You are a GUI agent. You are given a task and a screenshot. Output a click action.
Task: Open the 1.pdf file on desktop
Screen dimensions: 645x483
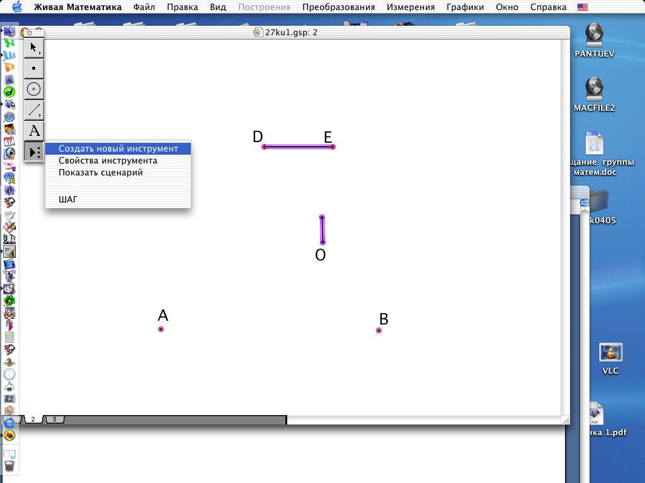[596, 414]
